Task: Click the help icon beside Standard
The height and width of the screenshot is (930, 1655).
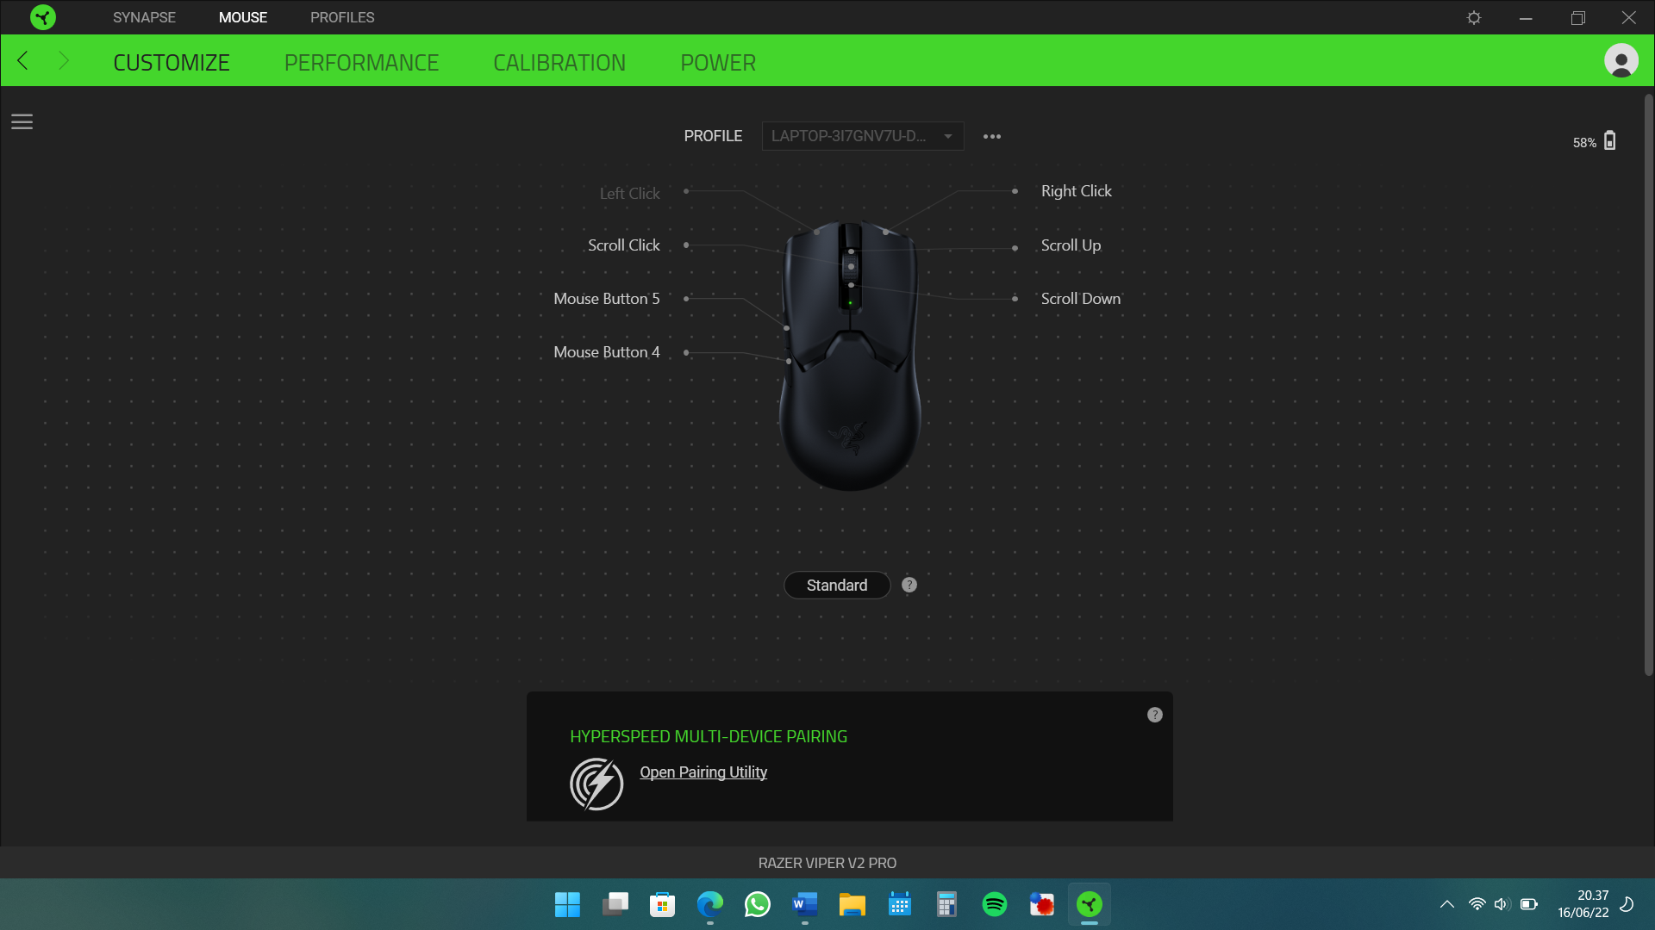Action: tap(909, 585)
